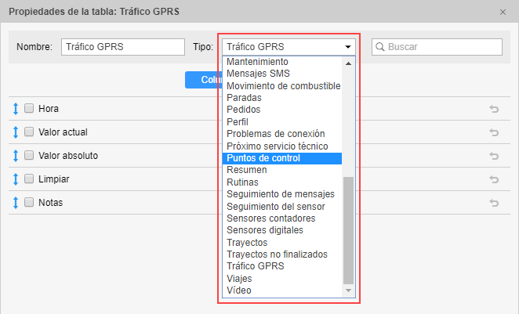Image resolution: width=519 pixels, height=314 pixels.
Task: Reset the Valor actual column with undo icon
Action: pos(494,132)
